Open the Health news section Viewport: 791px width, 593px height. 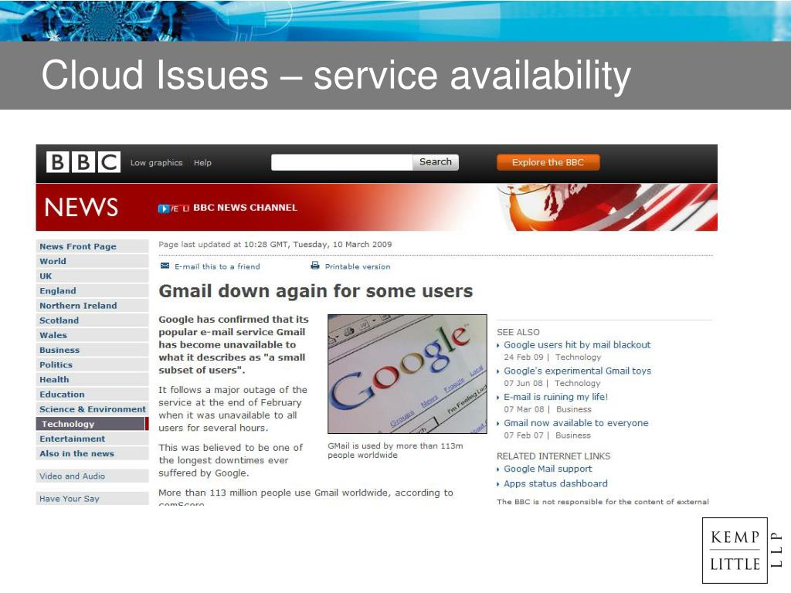point(93,380)
